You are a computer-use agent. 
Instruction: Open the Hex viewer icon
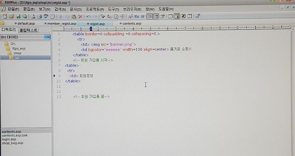tap(137, 16)
